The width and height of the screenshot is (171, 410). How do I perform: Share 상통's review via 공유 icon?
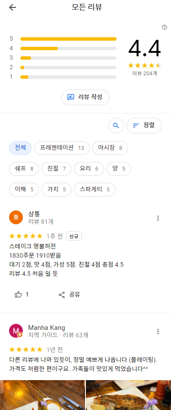click(x=62, y=295)
